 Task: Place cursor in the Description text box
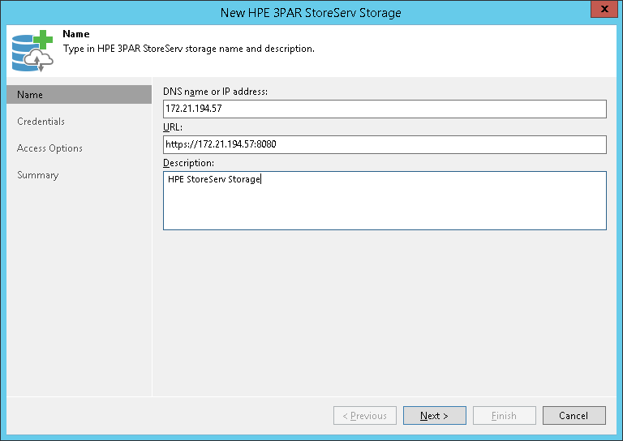point(385,200)
